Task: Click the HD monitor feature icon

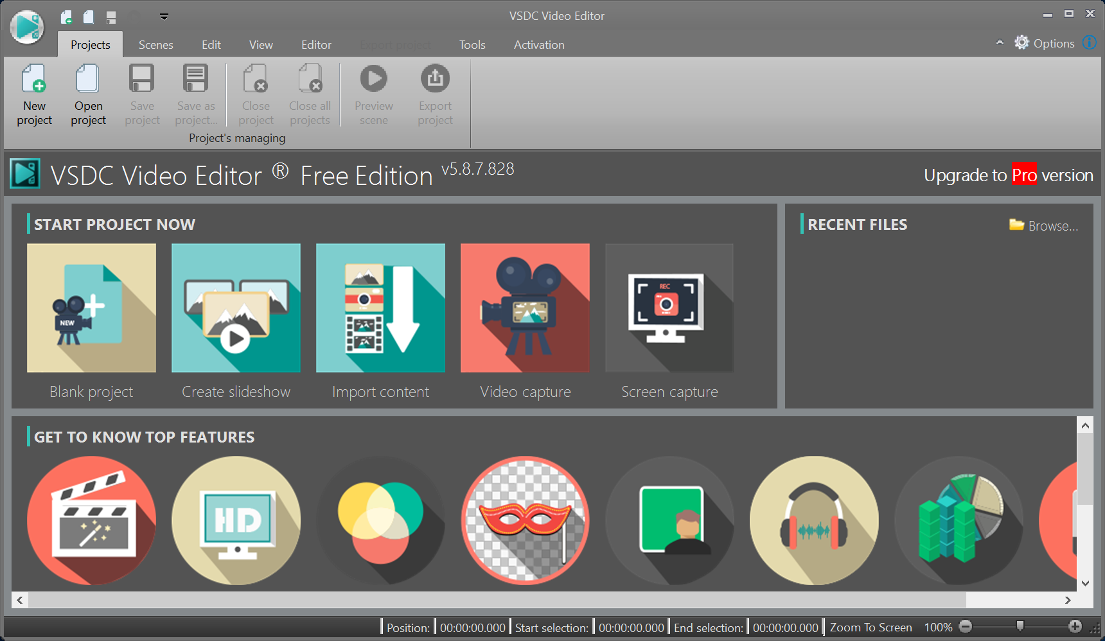Action: tap(236, 520)
